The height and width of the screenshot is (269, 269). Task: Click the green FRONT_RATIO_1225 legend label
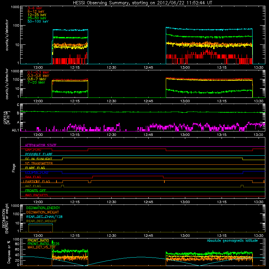[43, 244]
